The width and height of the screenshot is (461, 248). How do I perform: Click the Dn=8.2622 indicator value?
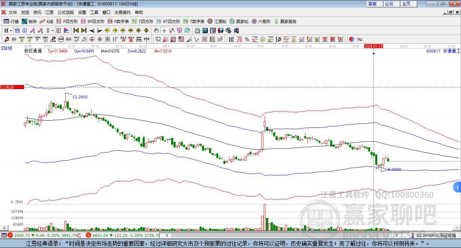pos(137,51)
